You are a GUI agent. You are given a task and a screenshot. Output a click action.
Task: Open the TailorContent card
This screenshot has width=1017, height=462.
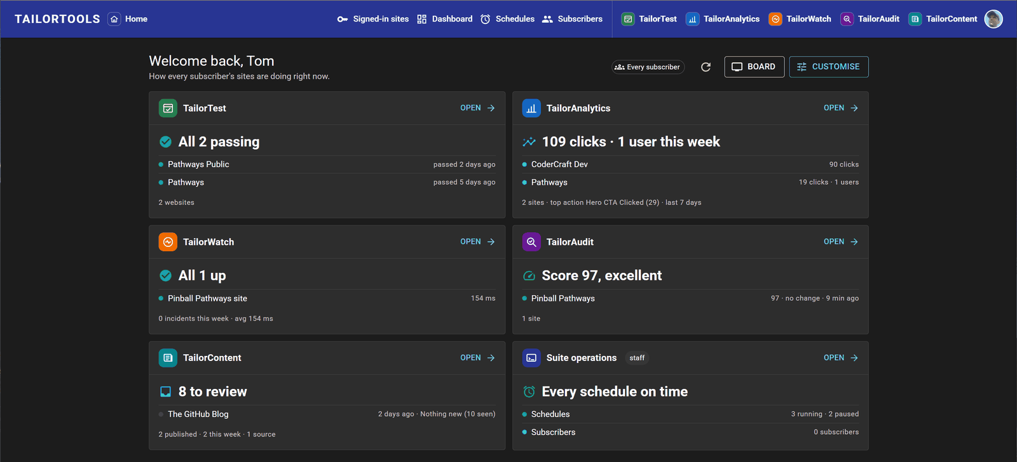[477, 358]
